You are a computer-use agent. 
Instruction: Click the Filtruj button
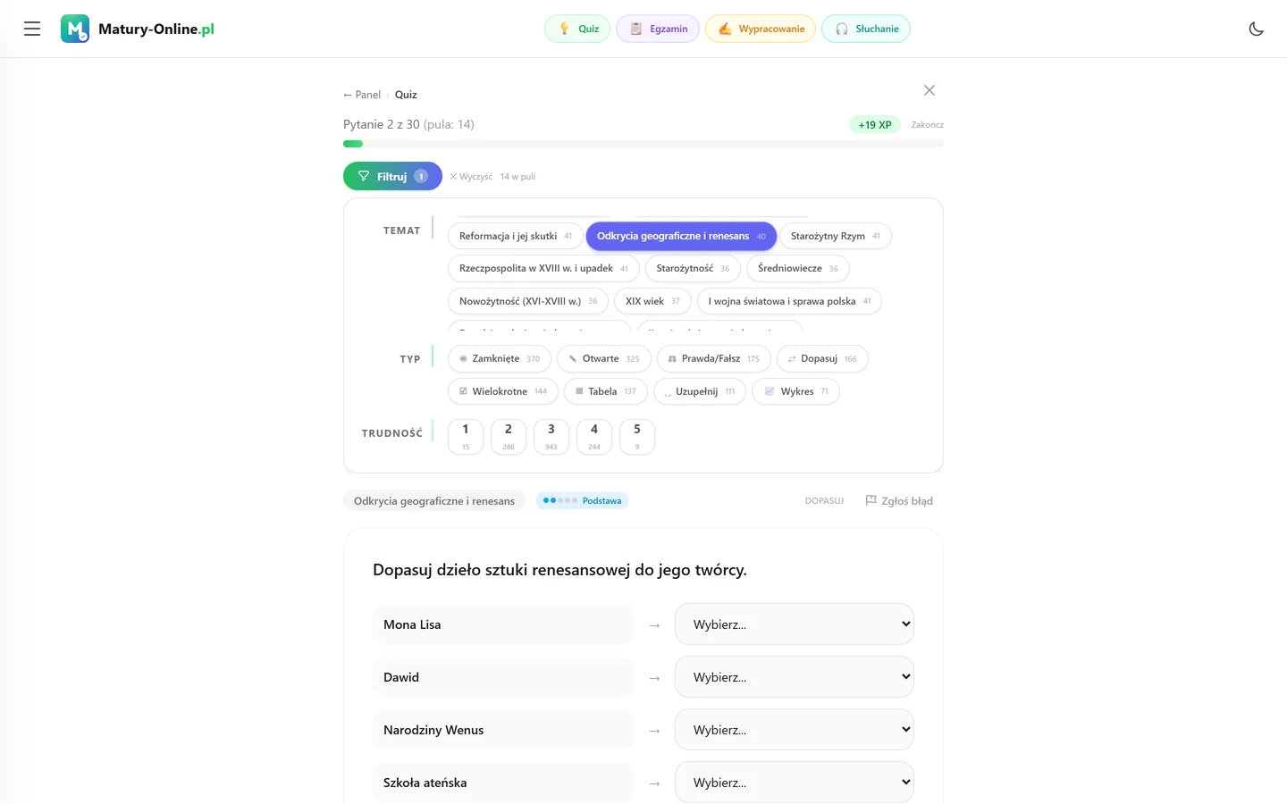(x=392, y=176)
